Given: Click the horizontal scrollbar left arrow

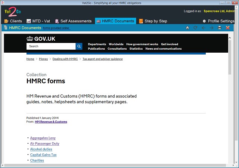Looking at the screenshot, I should click(3, 165).
